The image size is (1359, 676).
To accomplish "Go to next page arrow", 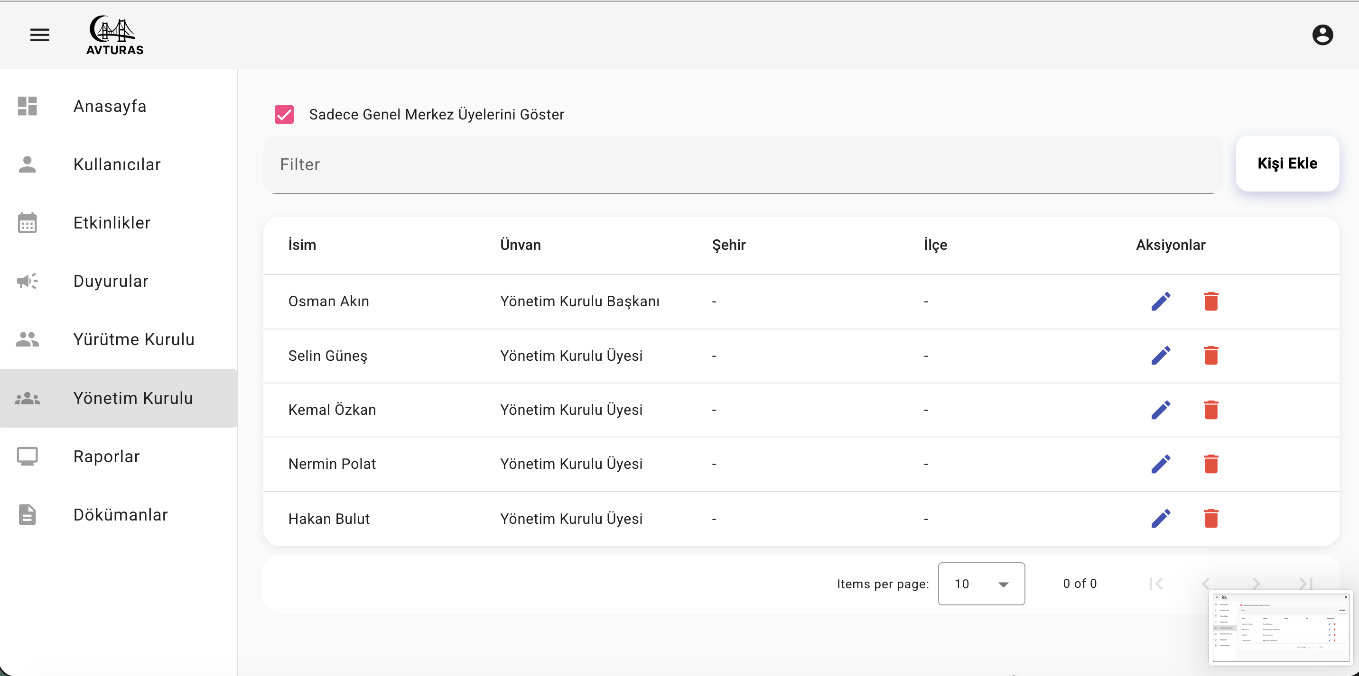I will 1256,584.
